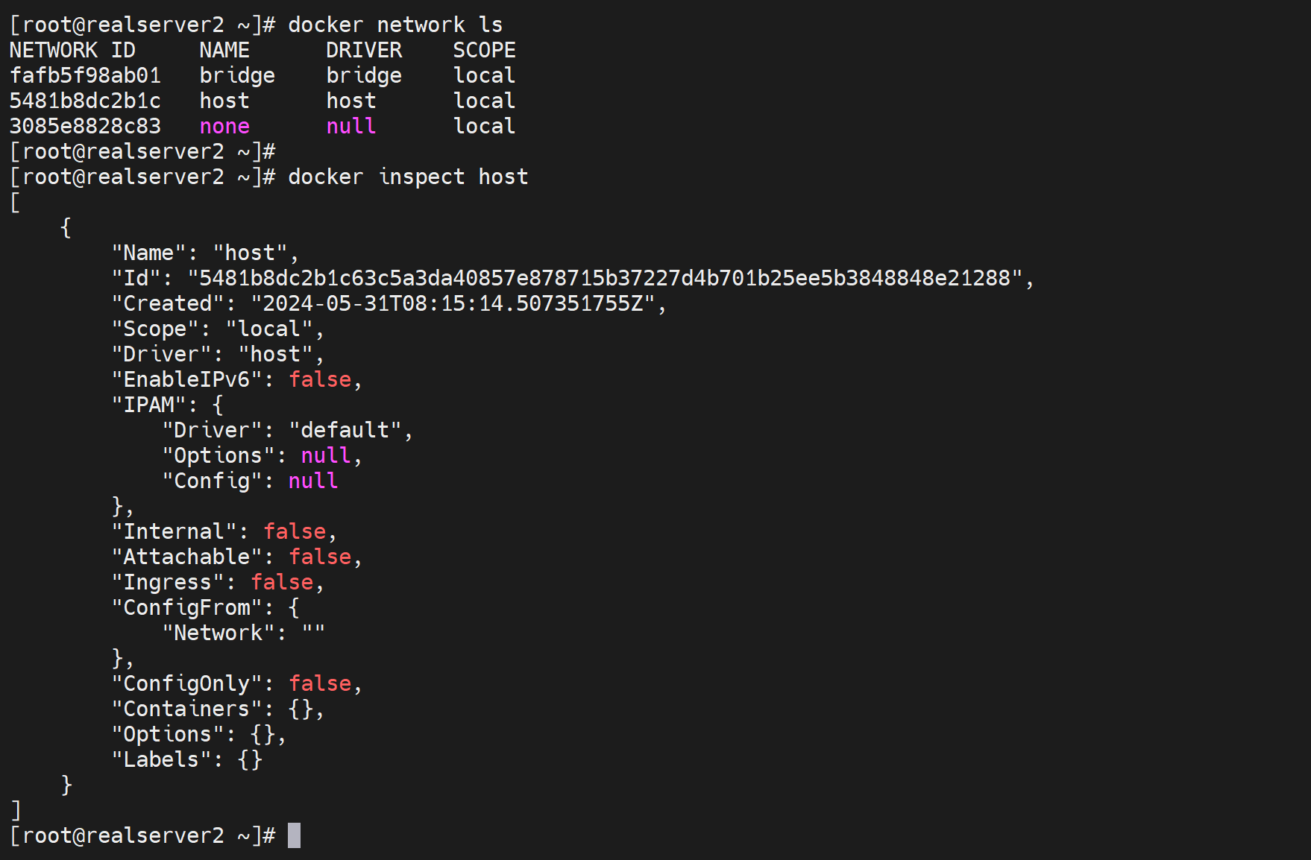
Task: Click the empty braces after "Containers"
Action: 301,709
